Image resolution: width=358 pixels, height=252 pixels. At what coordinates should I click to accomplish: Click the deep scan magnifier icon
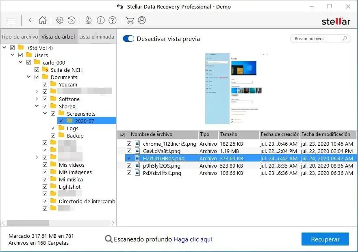(108, 239)
